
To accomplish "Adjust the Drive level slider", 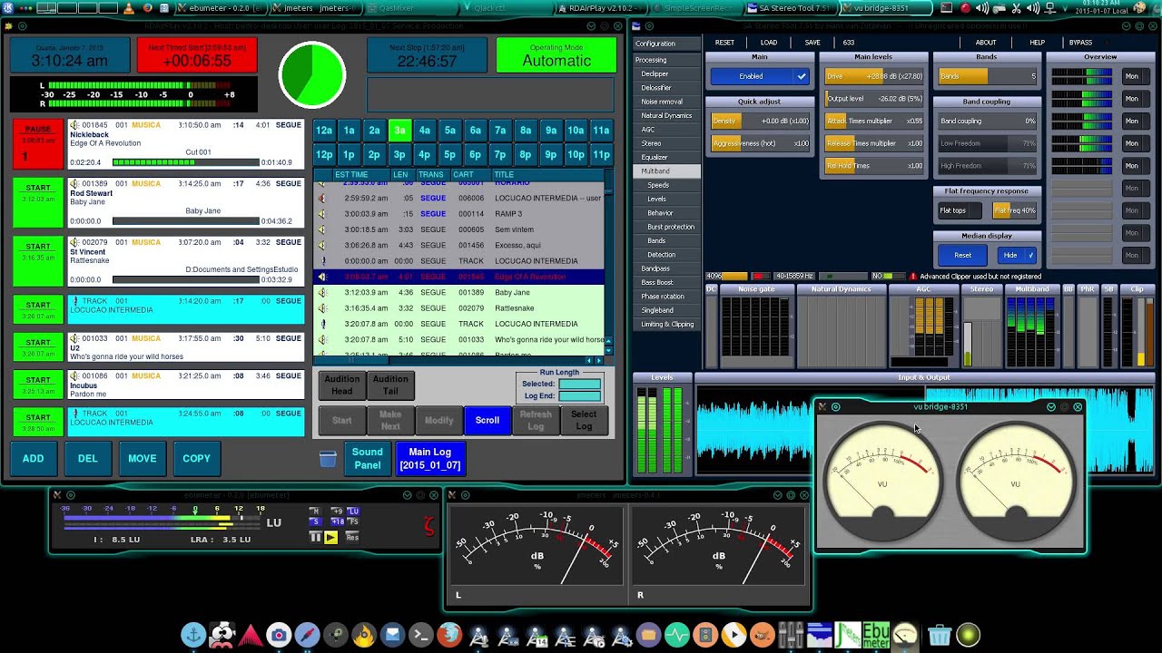I will 874,77.
